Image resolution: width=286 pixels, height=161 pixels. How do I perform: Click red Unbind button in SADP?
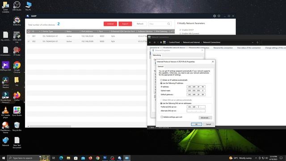110,24
